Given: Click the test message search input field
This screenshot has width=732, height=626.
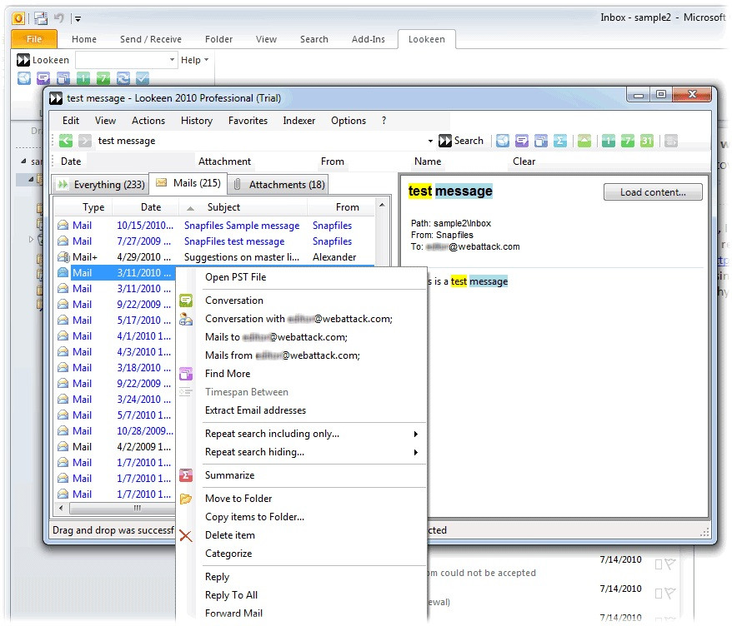Looking at the screenshot, I should click(262, 141).
